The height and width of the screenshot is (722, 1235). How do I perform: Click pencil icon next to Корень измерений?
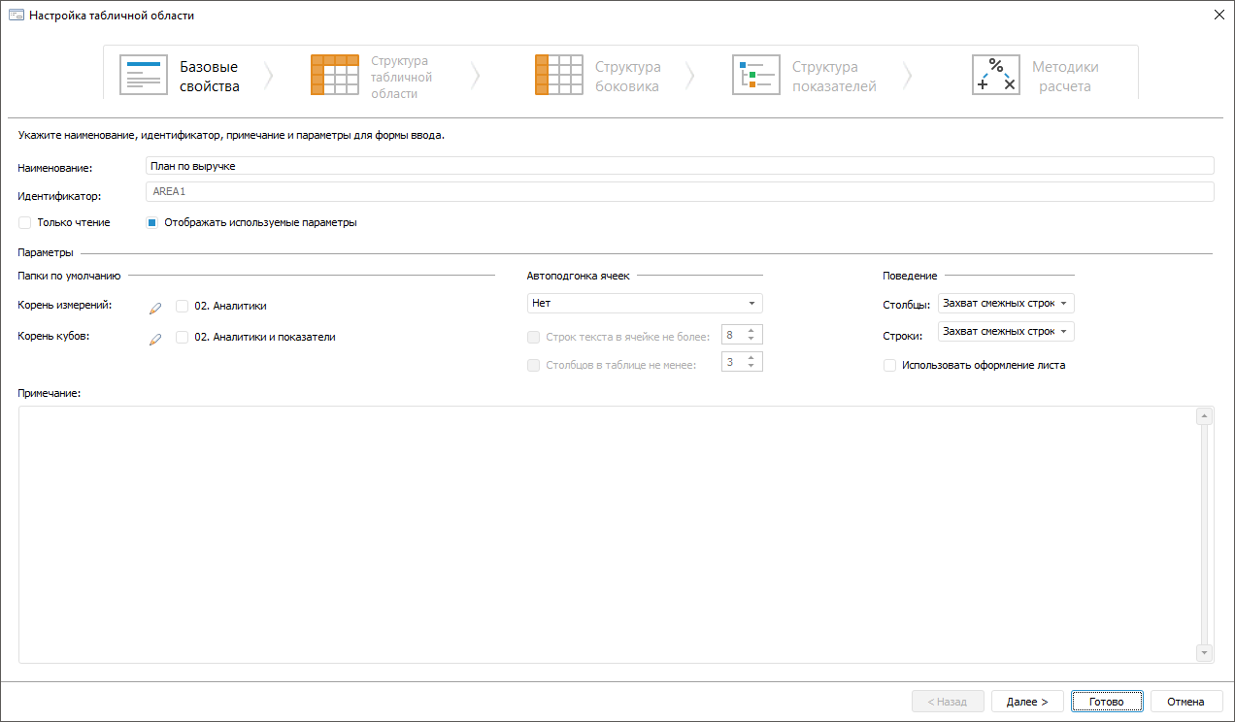154,308
